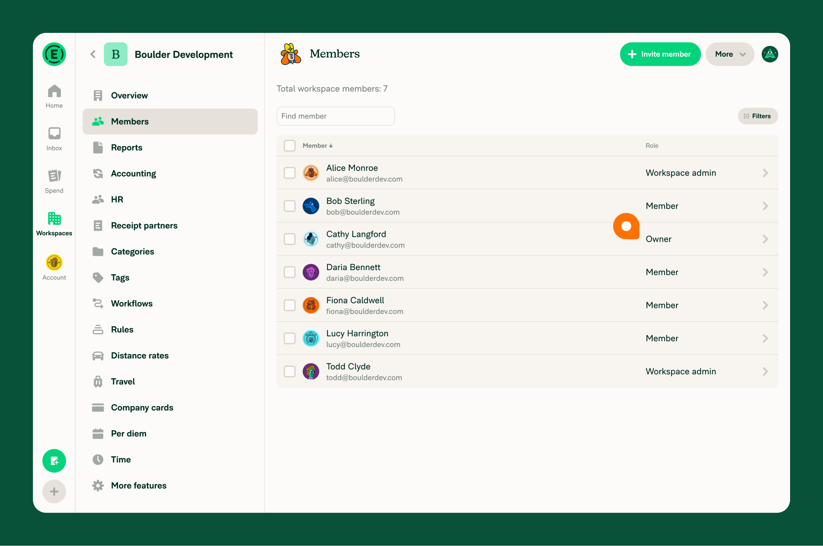Open Company cards page

pyautogui.click(x=170, y=407)
